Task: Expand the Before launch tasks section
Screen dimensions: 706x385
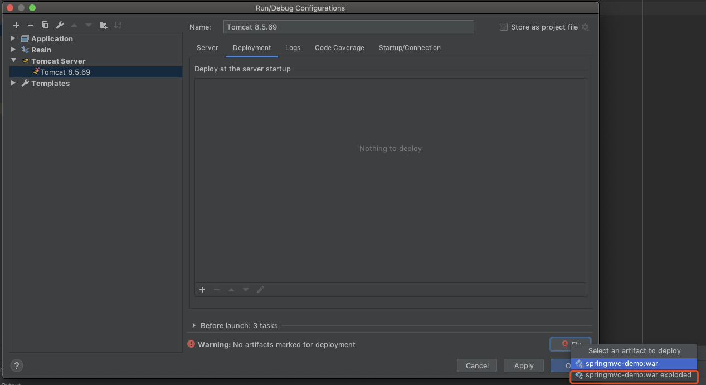Action: (x=194, y=325)
